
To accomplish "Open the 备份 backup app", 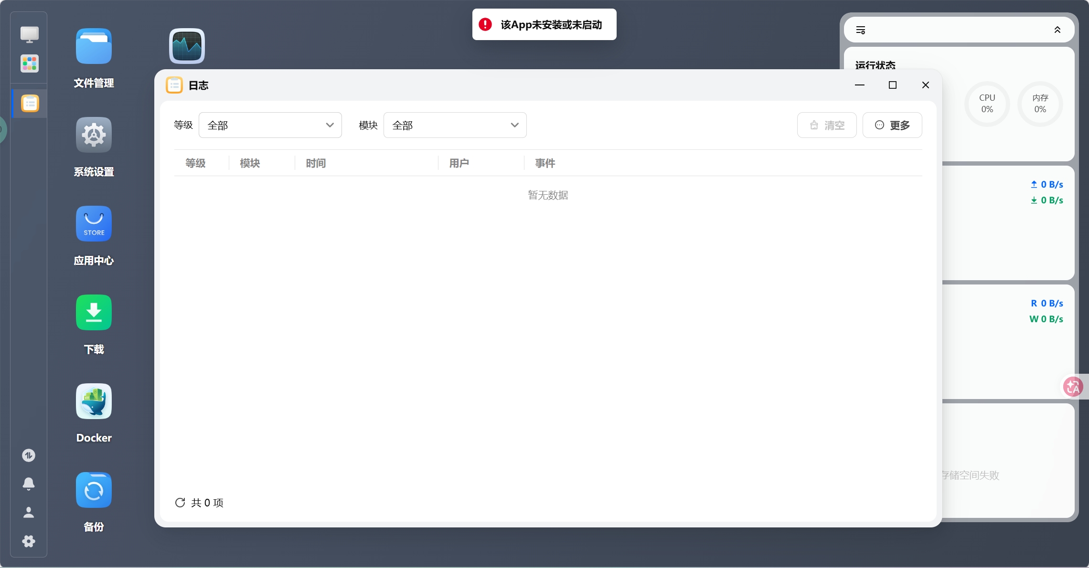I will click(x=93, y=490).
